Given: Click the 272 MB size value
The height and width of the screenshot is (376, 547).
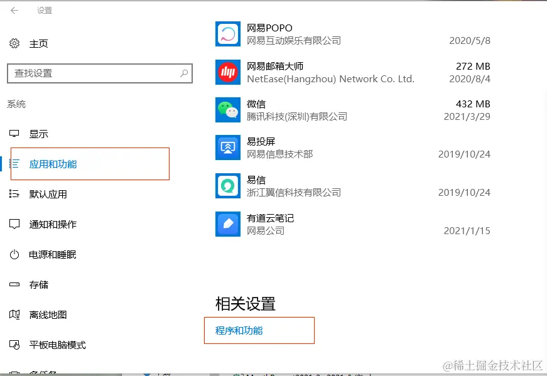Looking at the screenshot, I should (473, 66).
